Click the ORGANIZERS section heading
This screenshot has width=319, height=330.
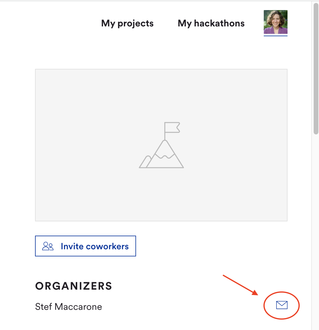74,286
